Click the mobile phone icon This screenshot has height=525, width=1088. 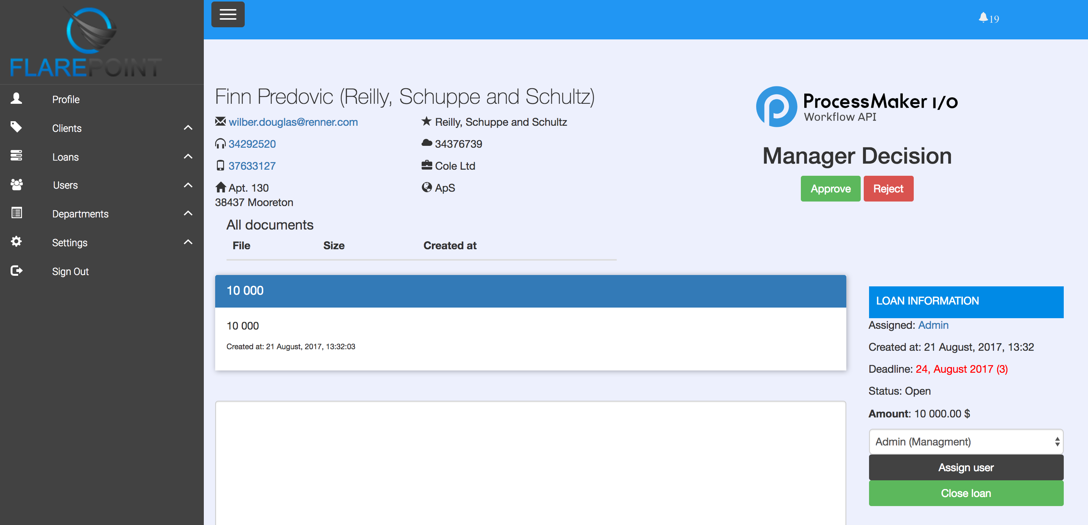[x=220, y=166]
